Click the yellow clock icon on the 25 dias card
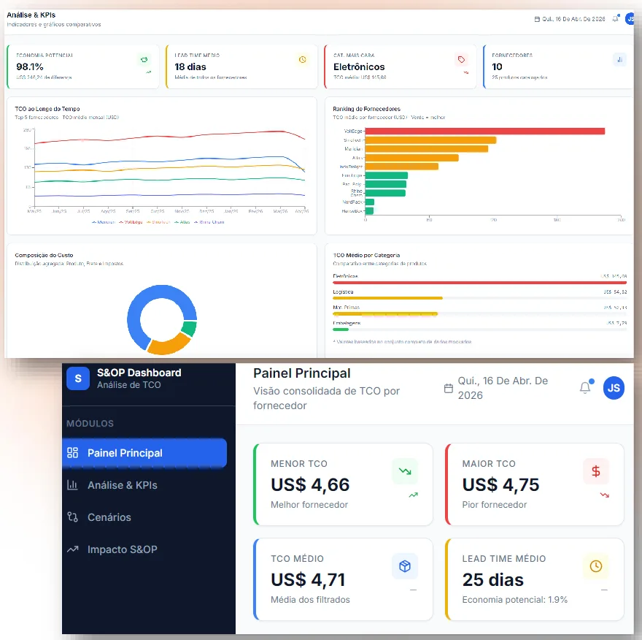The image size is (642, 640). (596, 566)
